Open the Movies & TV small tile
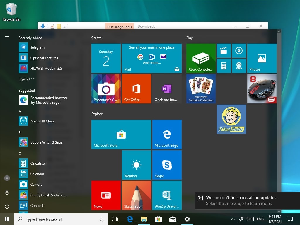Screen dimensions: 300x225 (x=224, y=51)
